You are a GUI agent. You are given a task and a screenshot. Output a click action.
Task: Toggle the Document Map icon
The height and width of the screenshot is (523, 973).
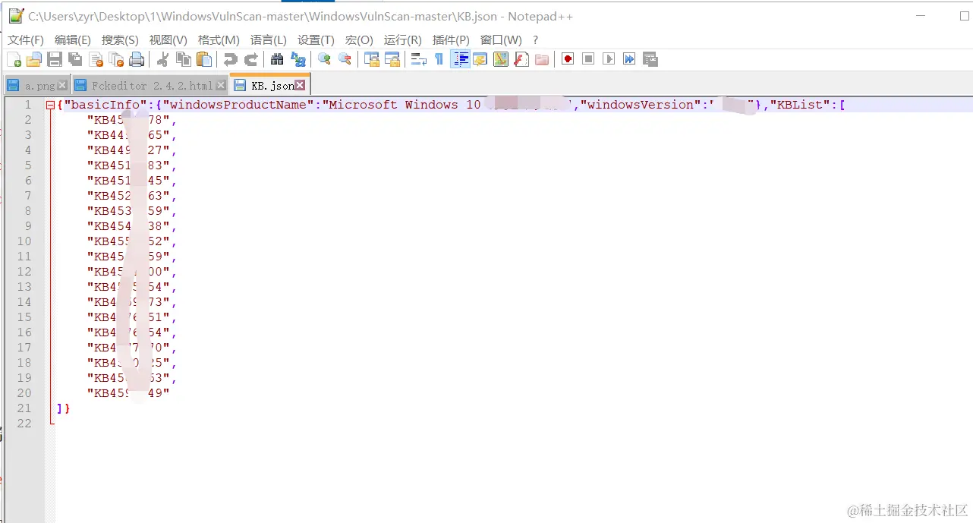pos(501,59)
